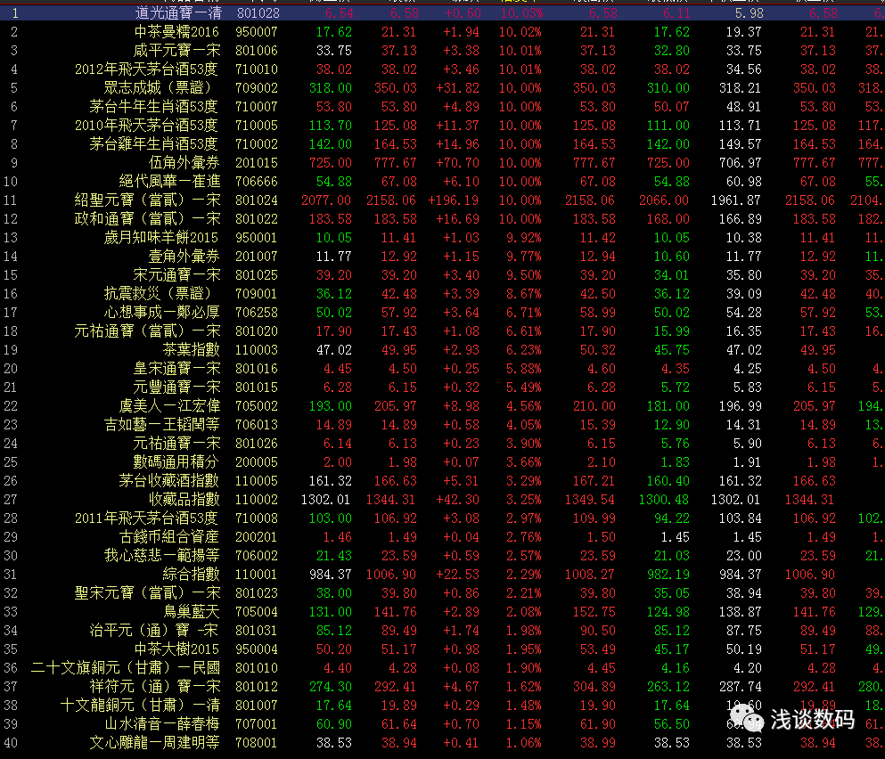
Task: Click the 元豐通寶—宋 entry
Action: point(176,388)
